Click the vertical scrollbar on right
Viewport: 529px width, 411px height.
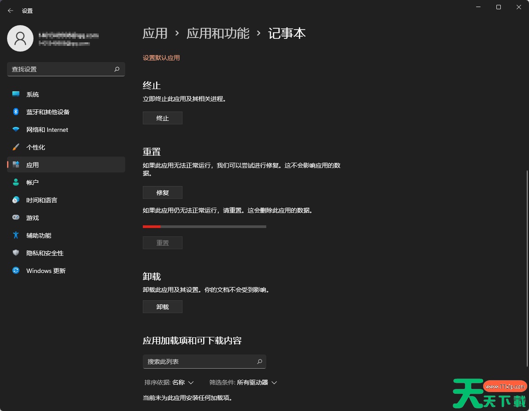tap(527, 269)
